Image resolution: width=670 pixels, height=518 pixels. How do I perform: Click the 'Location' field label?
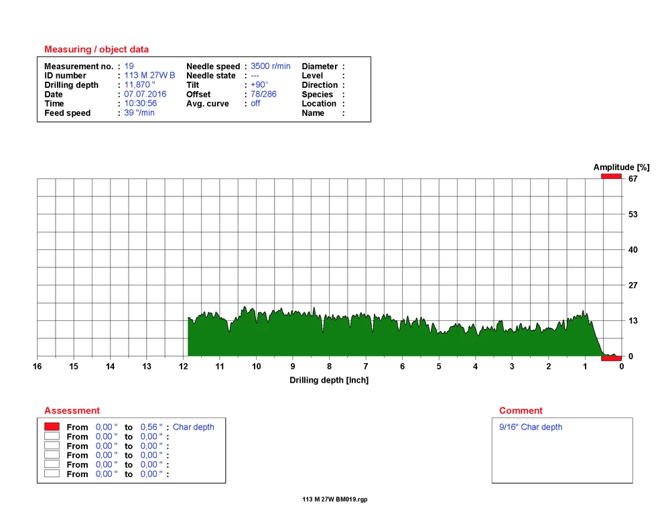click(319, 104)
